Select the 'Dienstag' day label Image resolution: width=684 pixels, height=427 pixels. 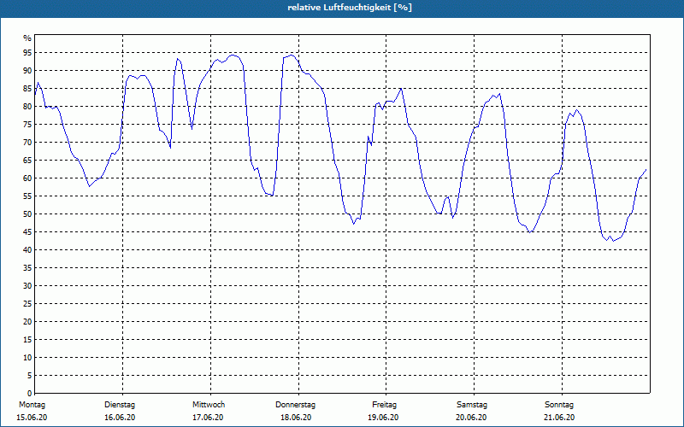click(x=120, y=405)
